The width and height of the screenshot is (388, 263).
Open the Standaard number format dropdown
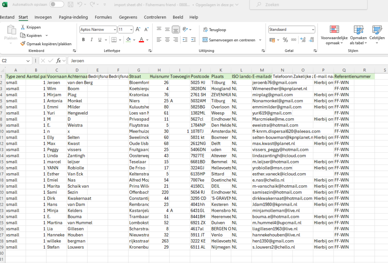313,30
